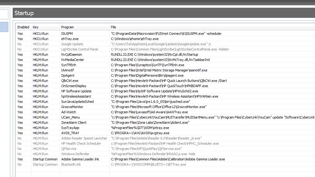Click the MSASCui.exe -hide file path
Image resolution: width=315 pixels, height=177 pixels.
click(x=153, y=154)
